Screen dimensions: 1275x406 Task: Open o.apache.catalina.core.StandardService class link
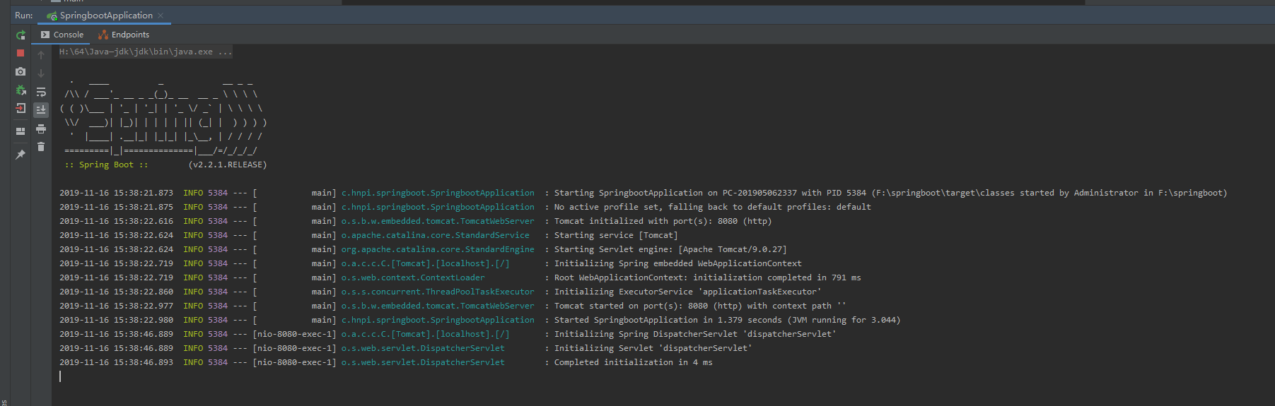[x=435, y=235]
